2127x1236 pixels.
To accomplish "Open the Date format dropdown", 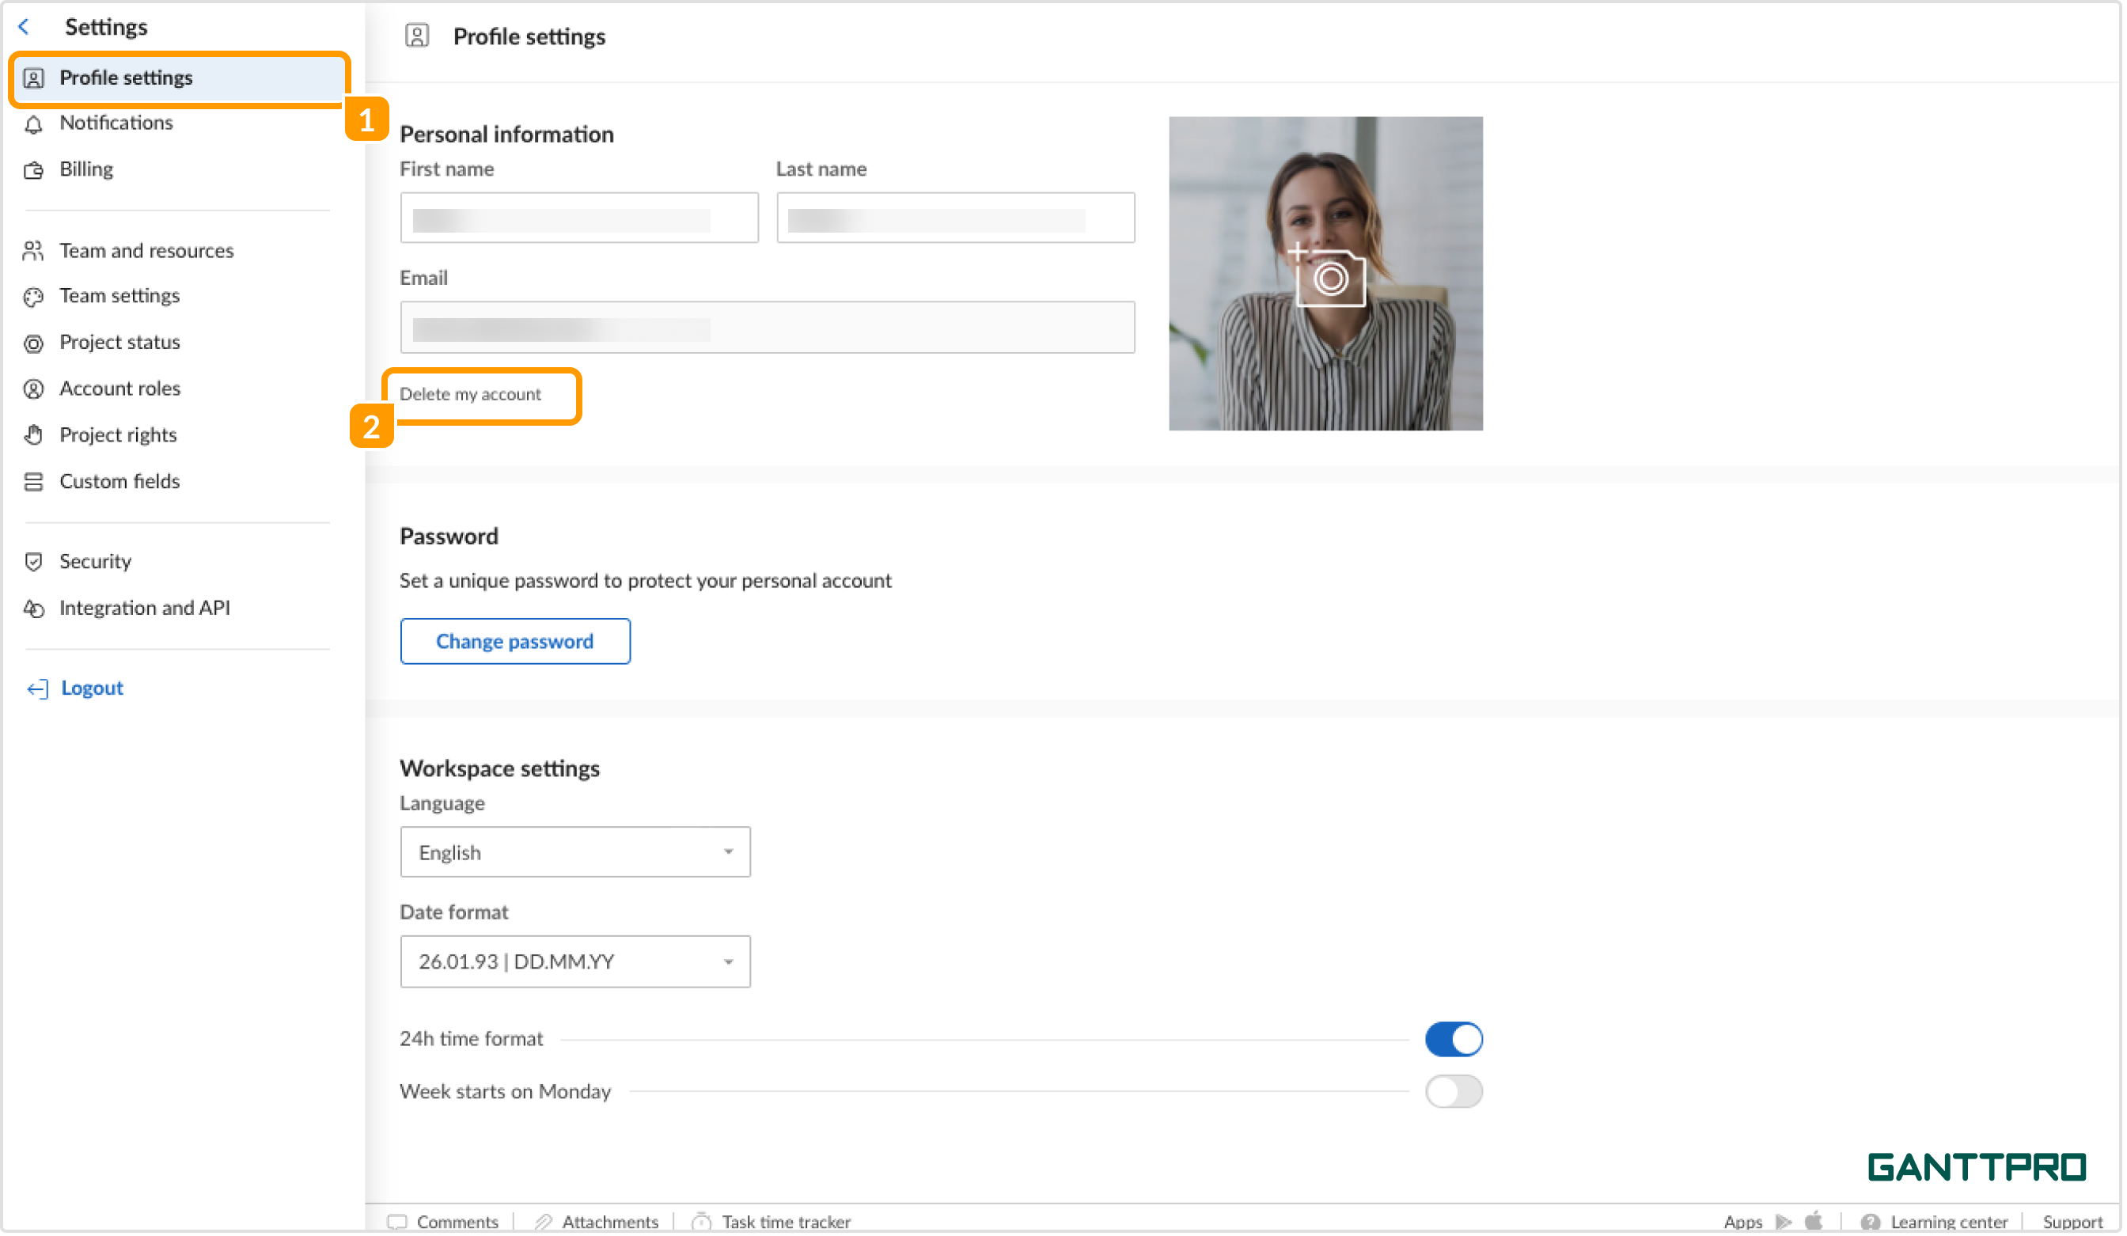I will pos(574,961).
